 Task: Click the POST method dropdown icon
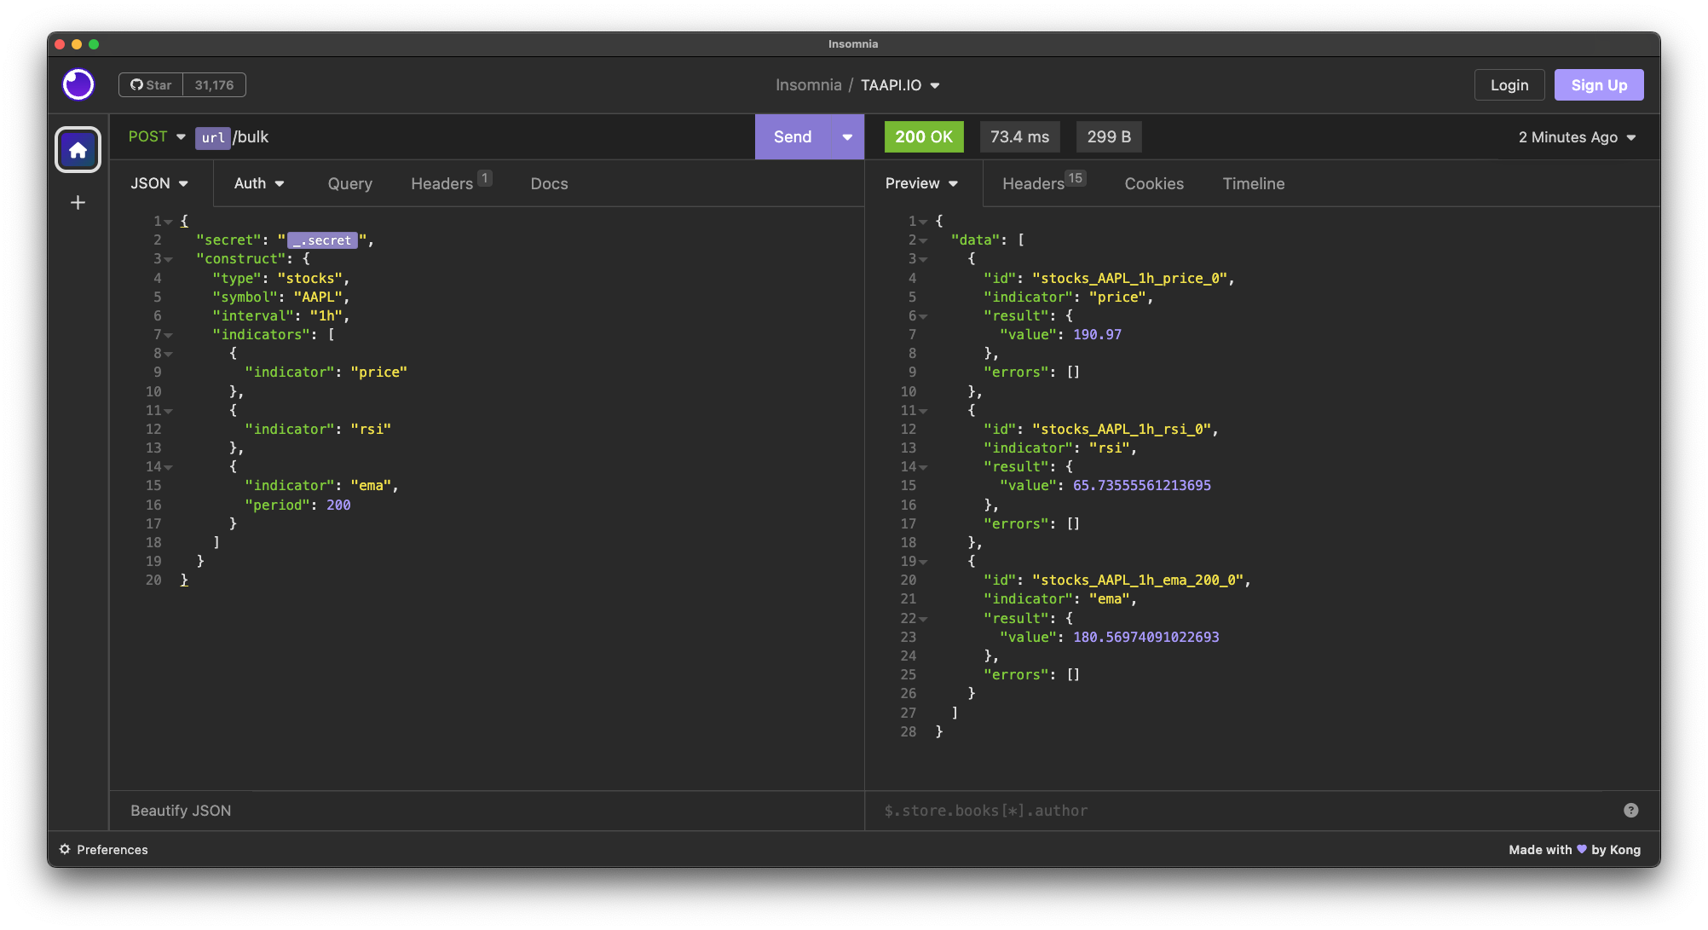pos(181,136)
